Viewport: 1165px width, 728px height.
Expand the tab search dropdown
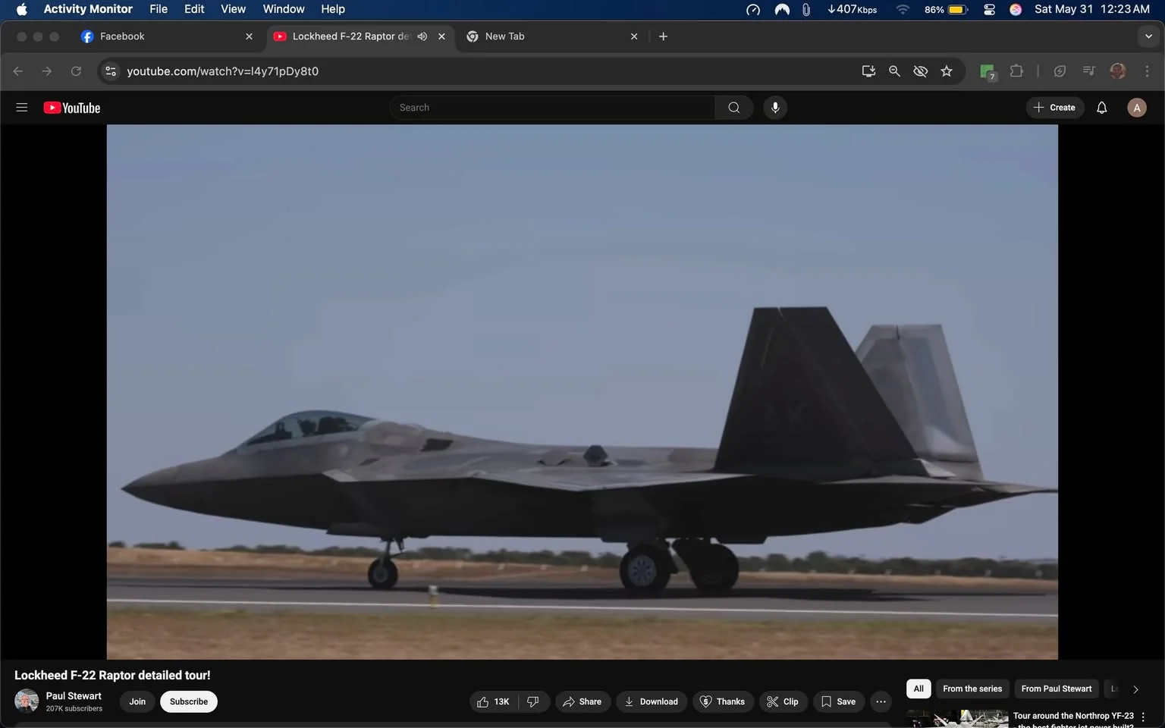[1148, 36]
